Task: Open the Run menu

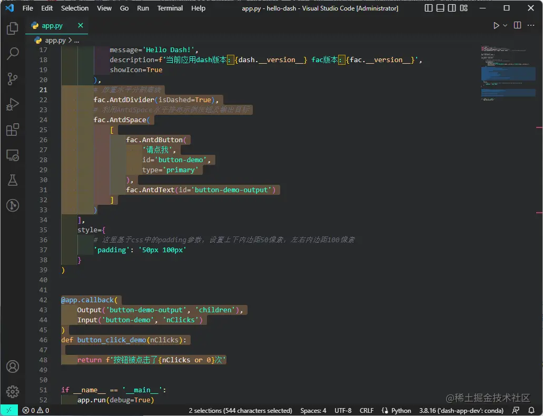Action: pos(143,8)
